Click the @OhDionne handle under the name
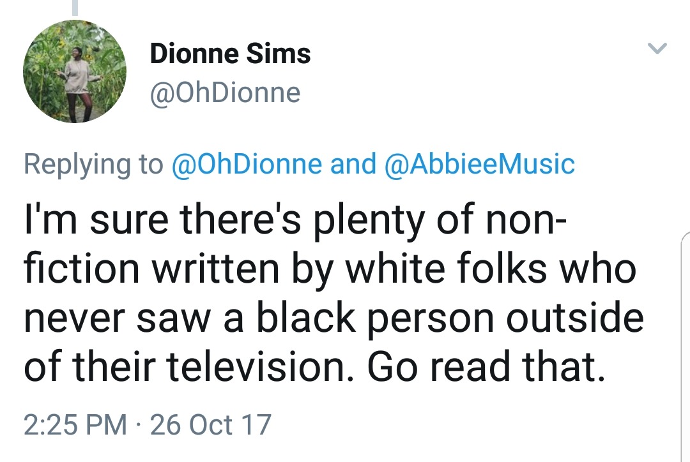Screen dimensions: 690x462 [225, 93]
